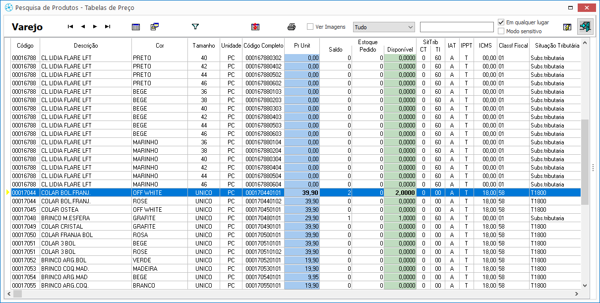Click the next record arrow
This screenshot has height=303, width=600.
pyautogui.click(x=95, y=27)
